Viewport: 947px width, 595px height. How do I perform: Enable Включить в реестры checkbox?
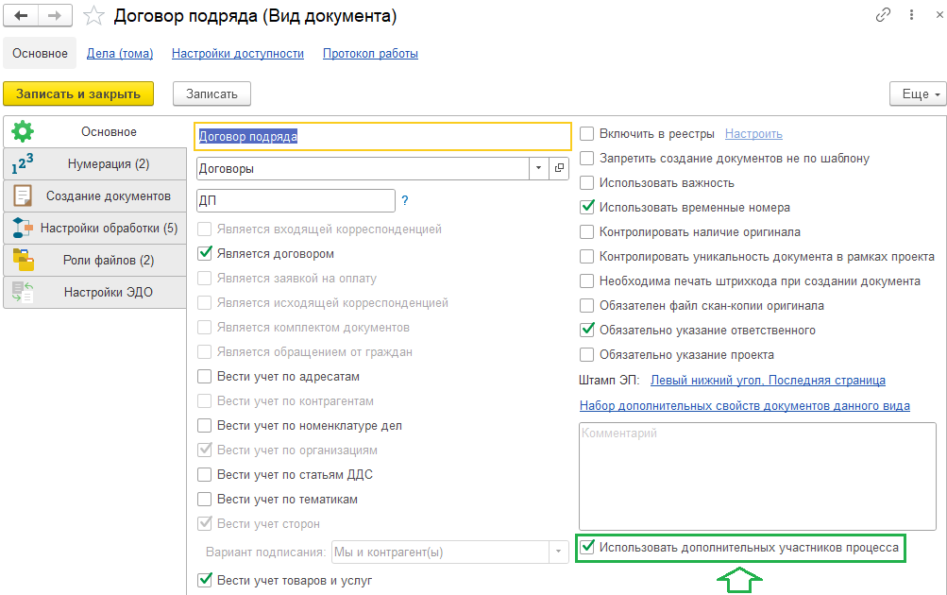pos(587,134)
